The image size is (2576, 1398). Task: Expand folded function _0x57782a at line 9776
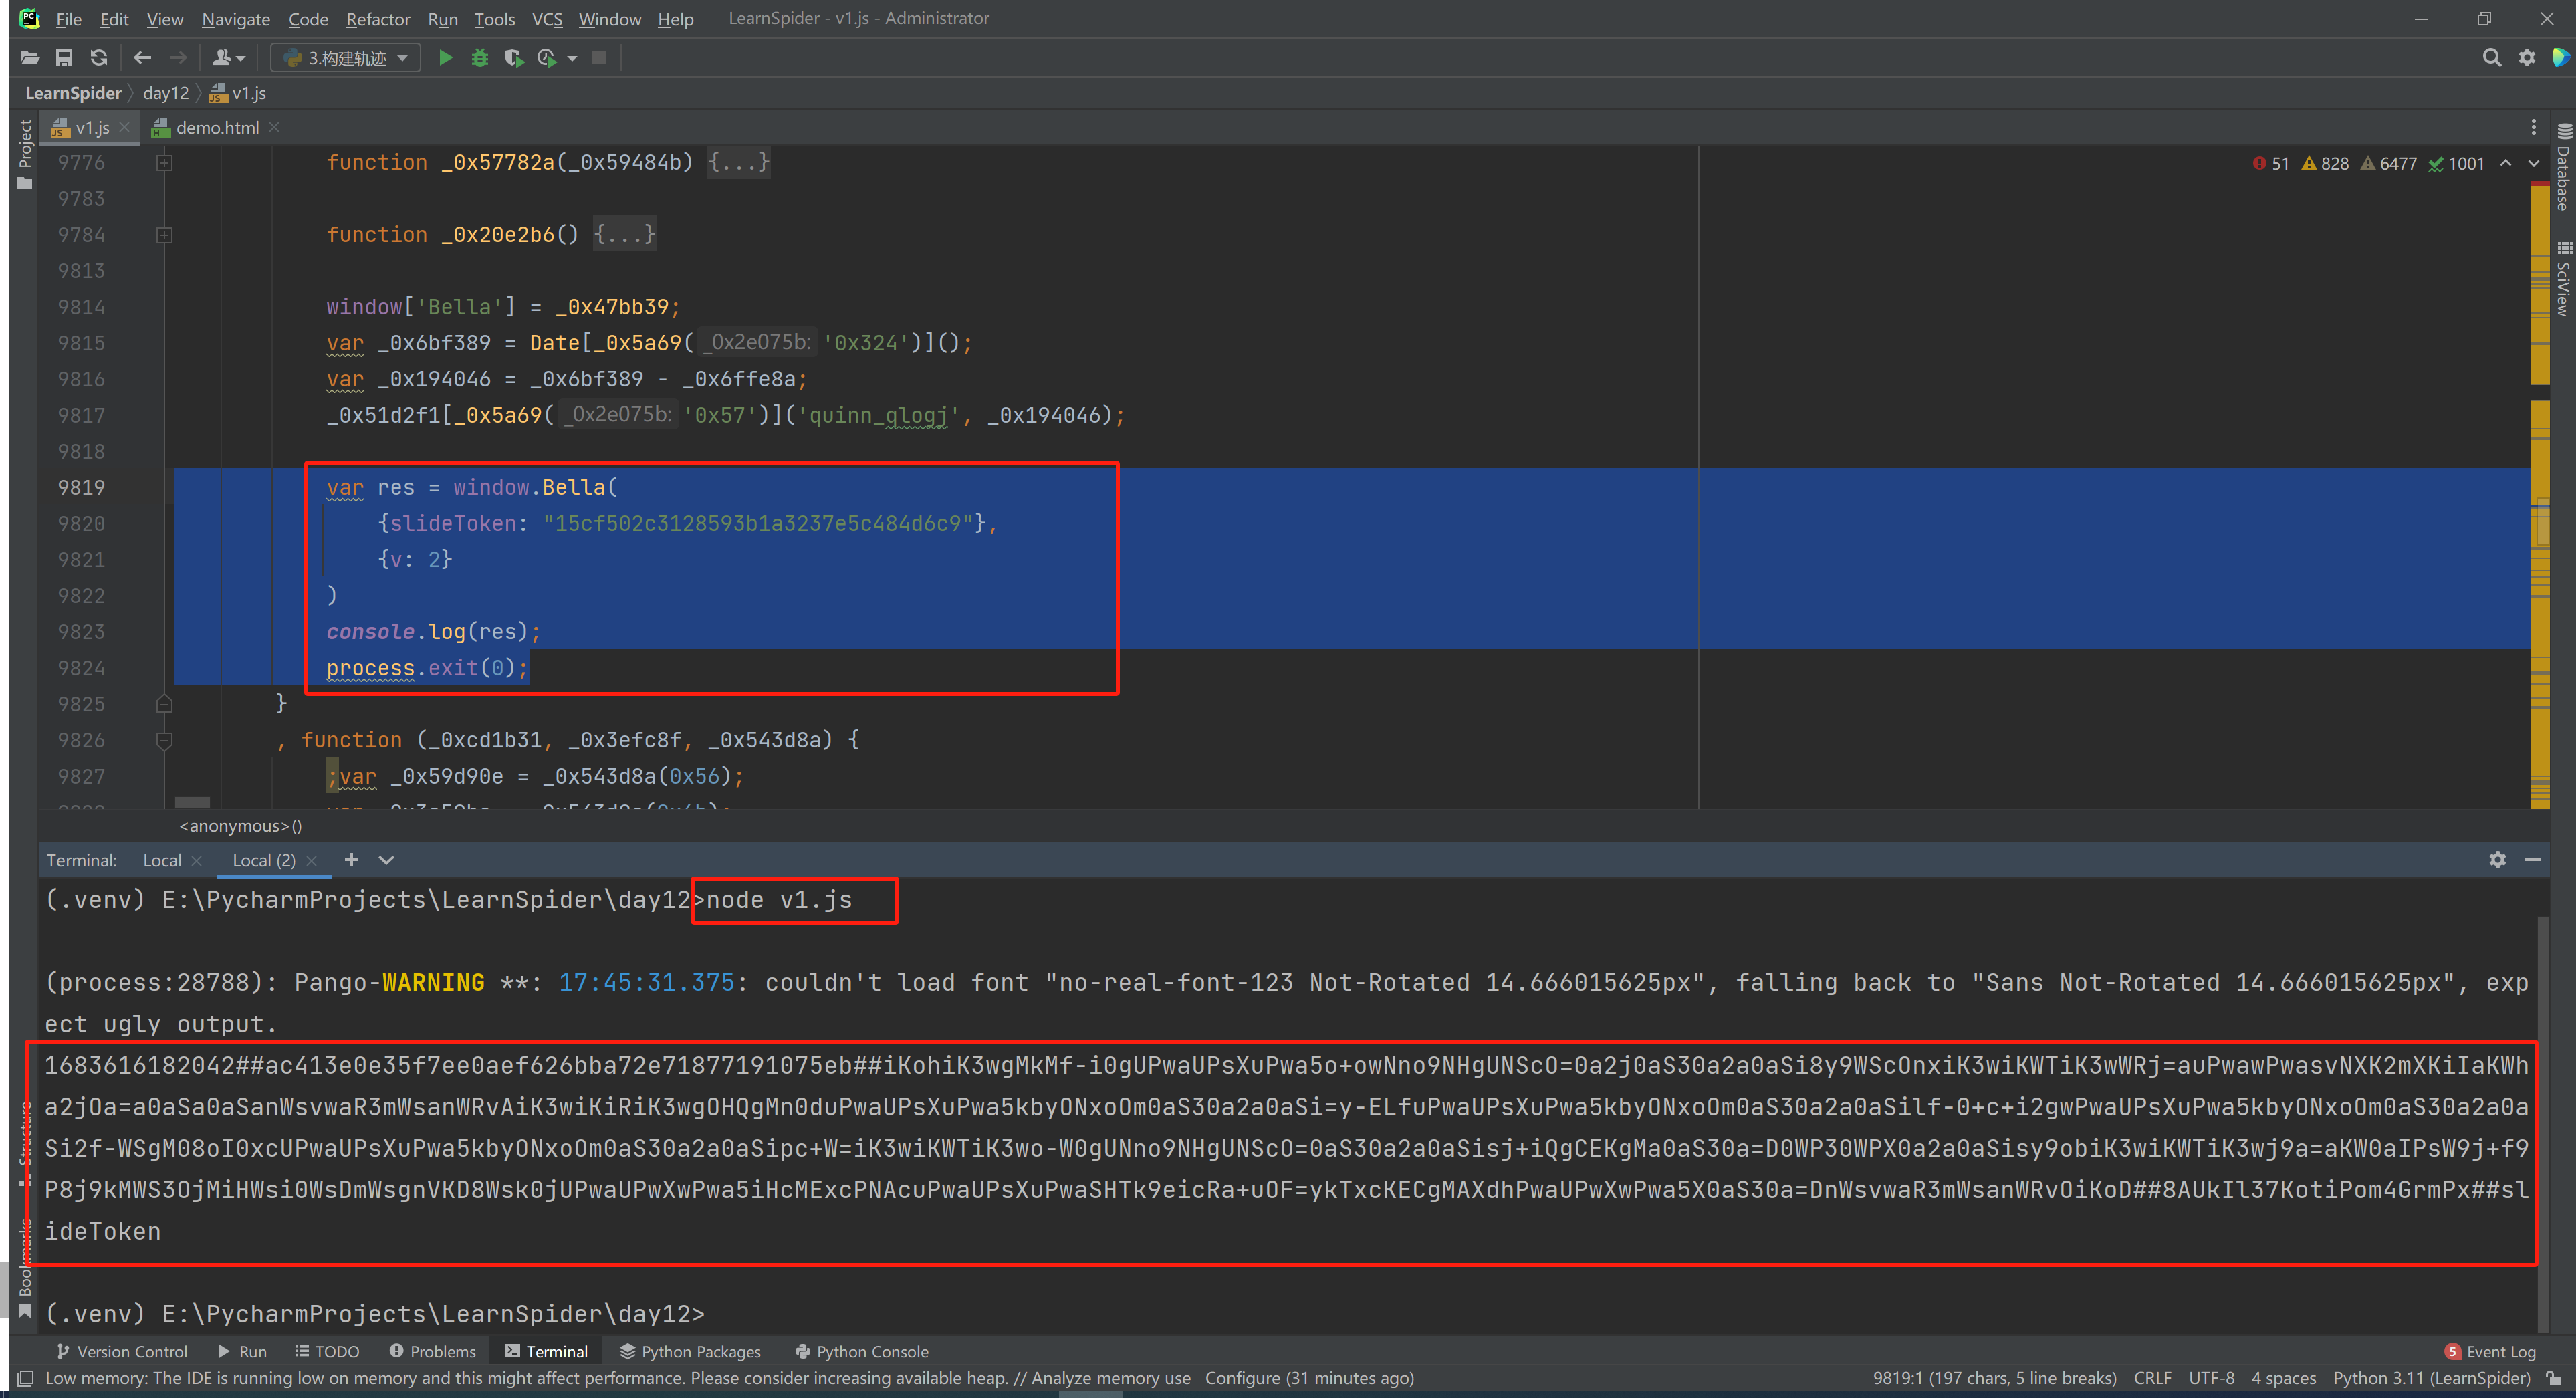165,163
